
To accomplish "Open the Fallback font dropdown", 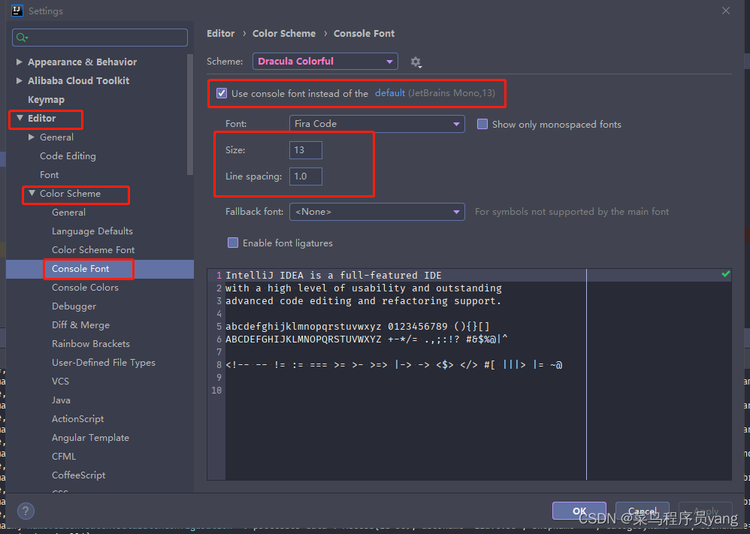I will click(x=377, y=212).
